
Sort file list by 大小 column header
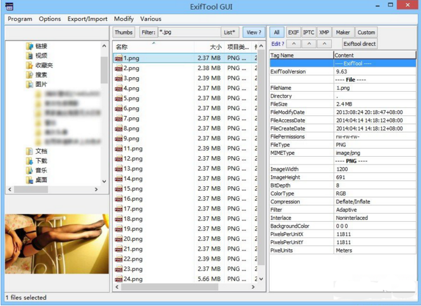pos(209,47)
